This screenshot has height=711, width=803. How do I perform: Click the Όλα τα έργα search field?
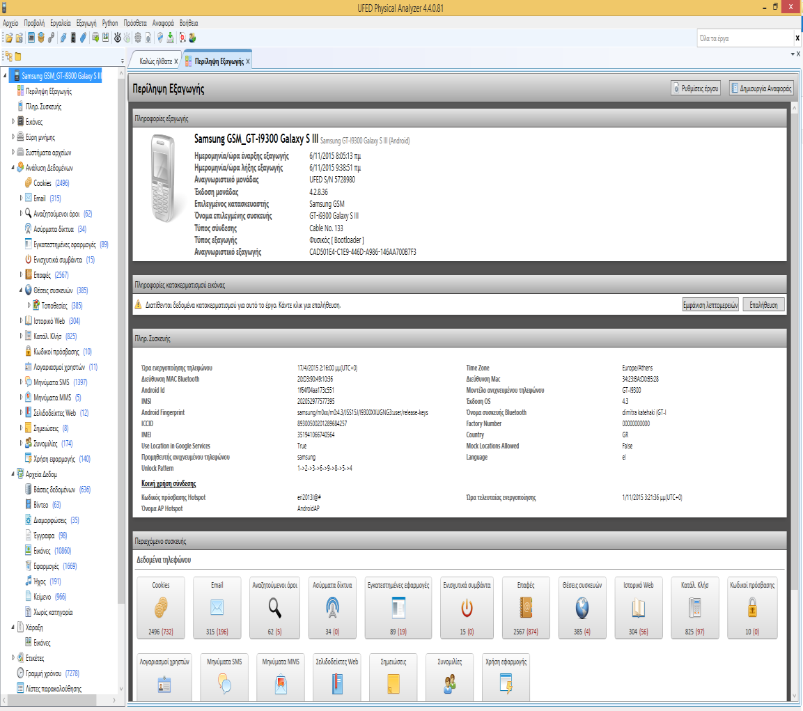coord(745,38)
